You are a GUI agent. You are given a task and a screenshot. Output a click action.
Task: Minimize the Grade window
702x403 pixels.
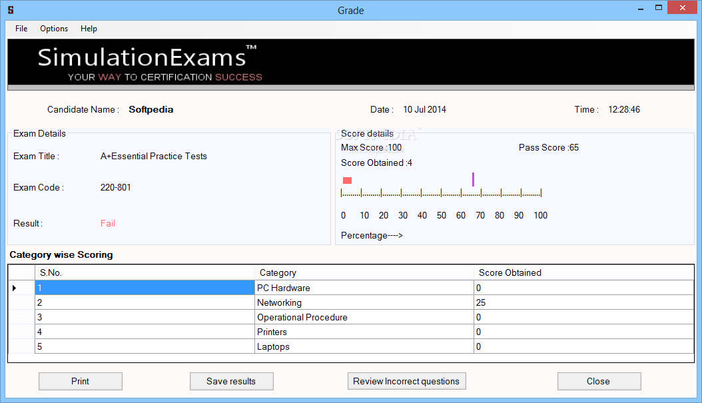click(x=641, y=8)
